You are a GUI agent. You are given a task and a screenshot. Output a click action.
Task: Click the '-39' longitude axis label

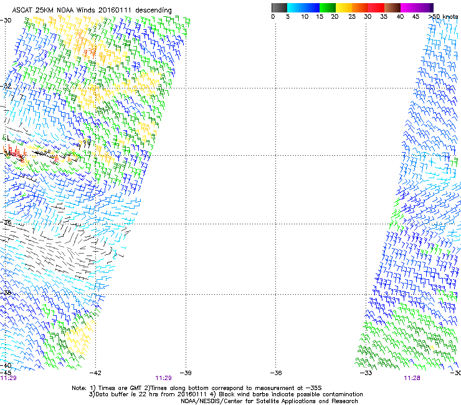[x=186, y=373]
